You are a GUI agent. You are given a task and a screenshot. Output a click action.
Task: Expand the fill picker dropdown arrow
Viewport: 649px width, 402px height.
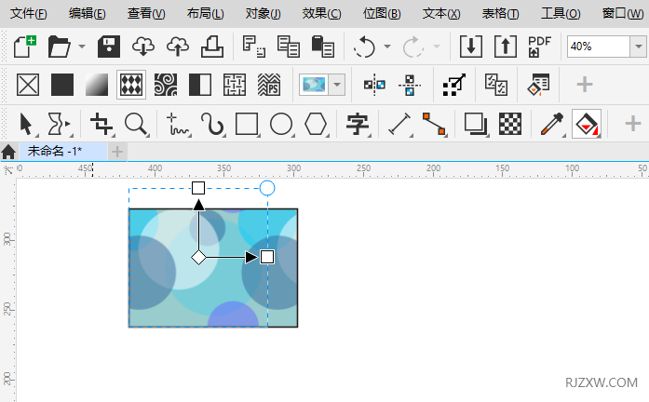pyautogui.click(x=337, y=85)
